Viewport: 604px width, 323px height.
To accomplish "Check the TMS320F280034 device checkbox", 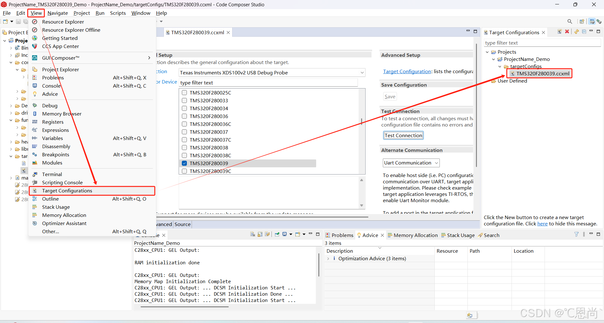I will click(184, 108).
